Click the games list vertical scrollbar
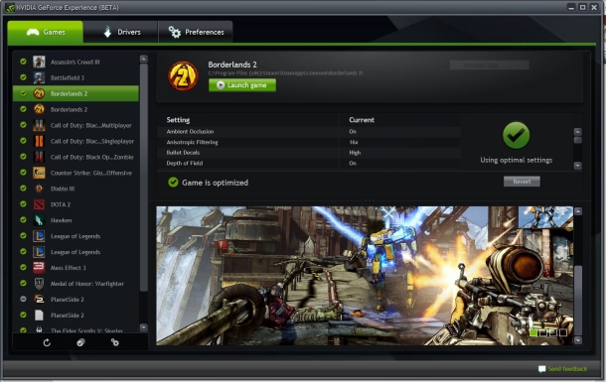606x382 pixels. [144, 178]
